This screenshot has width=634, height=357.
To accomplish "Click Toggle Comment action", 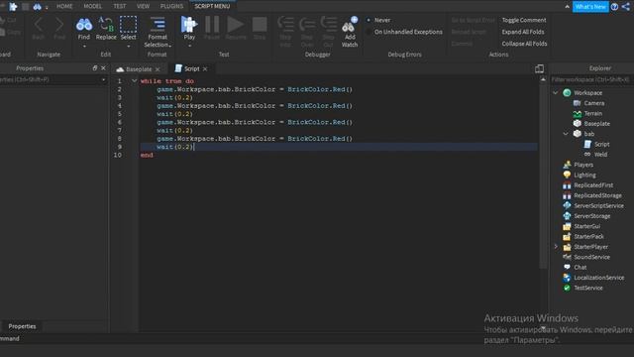I will 524,20.
